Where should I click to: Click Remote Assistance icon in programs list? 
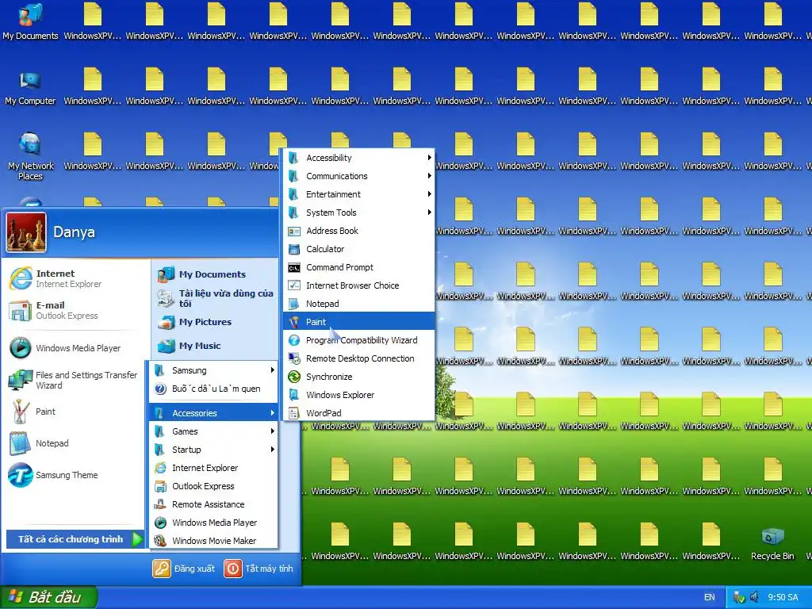click(160, 504)
